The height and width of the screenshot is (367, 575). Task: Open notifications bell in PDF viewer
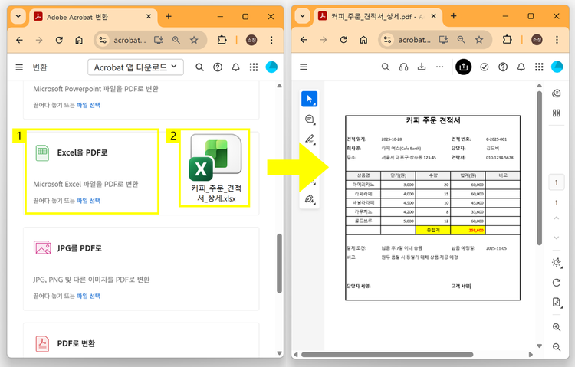tap(521, 67)
